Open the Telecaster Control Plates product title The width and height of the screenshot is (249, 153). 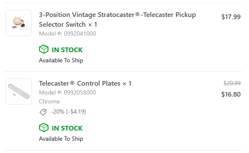pos(80,83)
